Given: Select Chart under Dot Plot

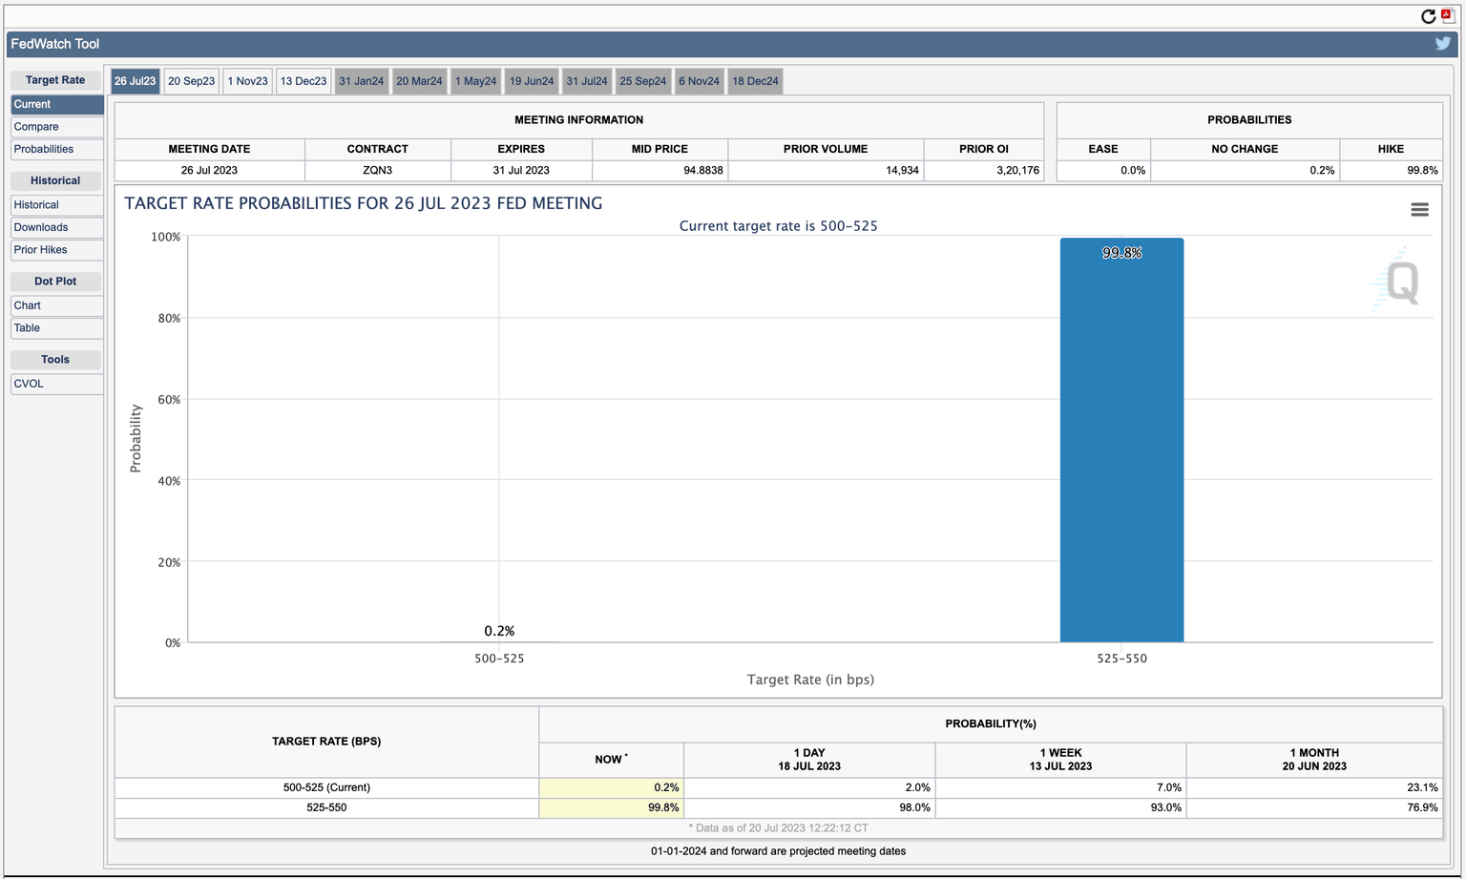Looking at the screenshot, I should [x=26, y=305].
